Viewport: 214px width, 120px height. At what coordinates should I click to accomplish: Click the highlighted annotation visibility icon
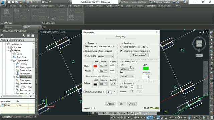pos(158,117)
